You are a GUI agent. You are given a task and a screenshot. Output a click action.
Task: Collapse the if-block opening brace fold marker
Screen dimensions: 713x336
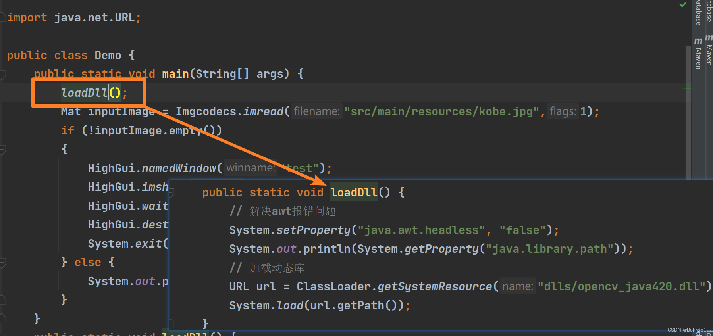pos(3,150)
